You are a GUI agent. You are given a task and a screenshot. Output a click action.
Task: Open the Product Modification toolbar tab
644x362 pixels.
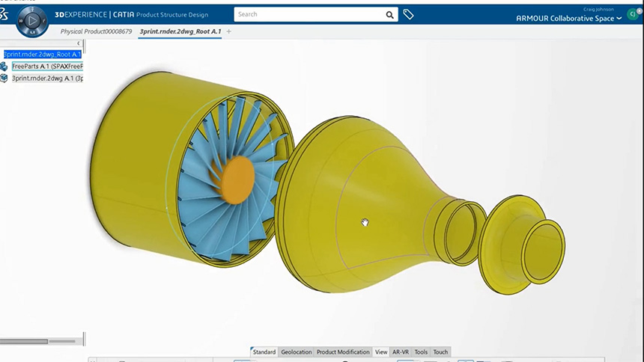click(x=343, y=352)
